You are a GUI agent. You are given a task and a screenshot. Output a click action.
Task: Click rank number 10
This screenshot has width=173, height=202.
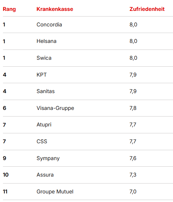[x=6, y=175]
